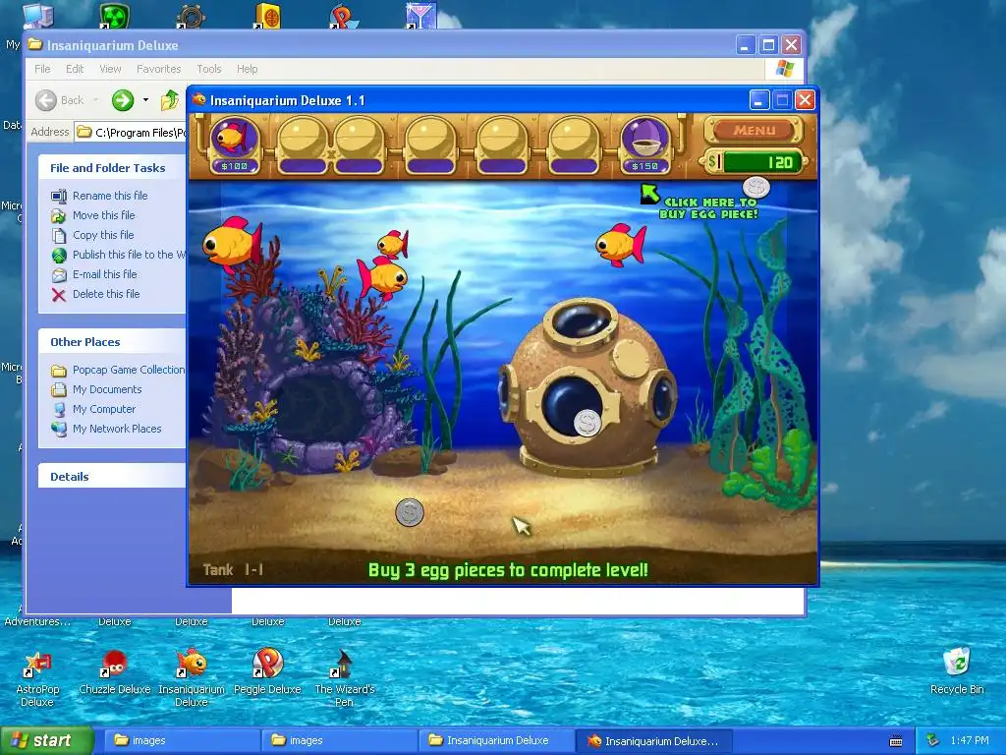
Task: Select AstroPop Deluxe desktop shortcut
Action: pyautogui.click(x=37, y=677)
